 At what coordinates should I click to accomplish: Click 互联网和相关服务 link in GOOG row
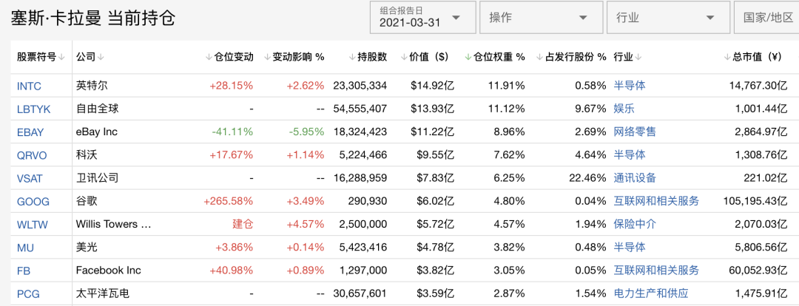(x=656, y=201)
